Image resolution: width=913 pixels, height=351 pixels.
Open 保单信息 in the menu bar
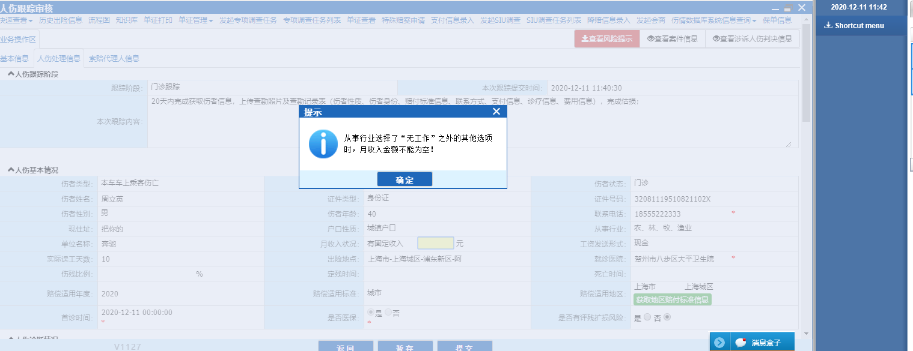(777, 20)
